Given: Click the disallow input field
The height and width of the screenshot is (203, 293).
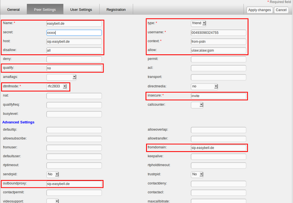Looking at the screenshot, I should pos(74,50).
